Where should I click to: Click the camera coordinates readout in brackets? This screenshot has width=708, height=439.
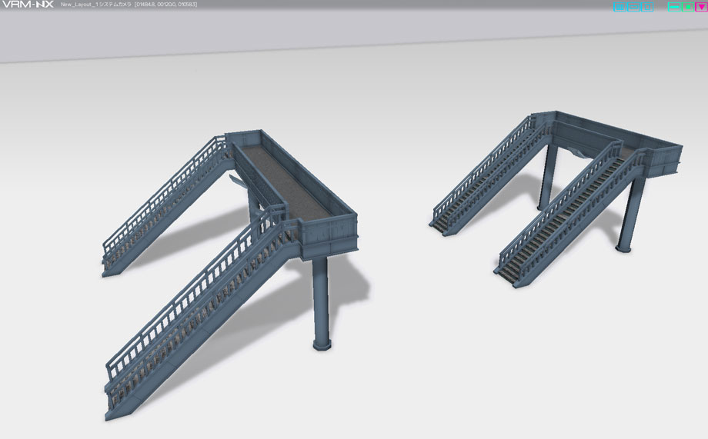(x=165, y=5)
